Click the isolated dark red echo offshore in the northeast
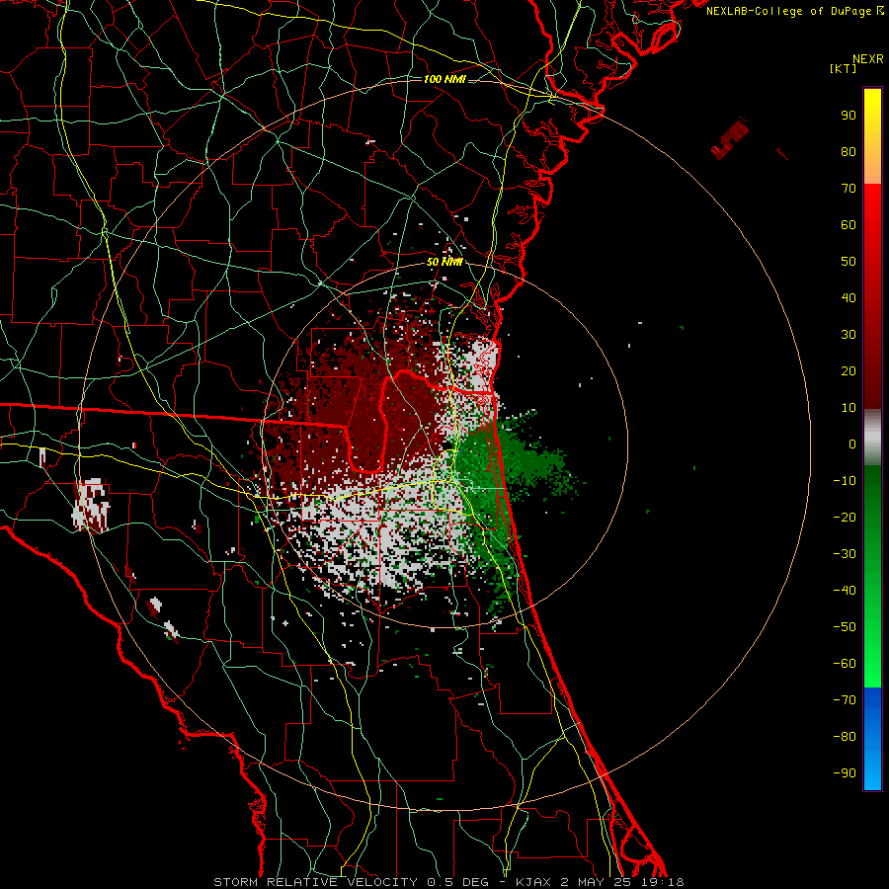This screenshot has height=889, width=889. tap(730, 138)
